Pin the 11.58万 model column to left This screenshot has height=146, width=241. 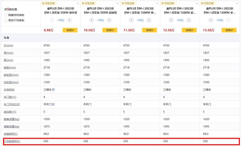click(128, 3)
